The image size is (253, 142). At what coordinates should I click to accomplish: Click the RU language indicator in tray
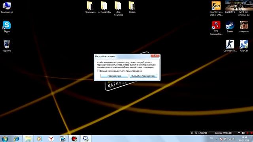click(211, 138)
